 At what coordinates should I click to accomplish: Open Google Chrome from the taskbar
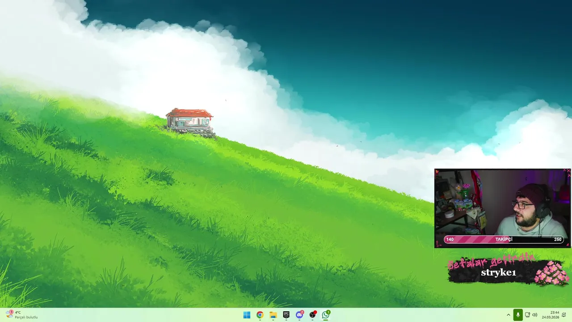tap(260, 315)
